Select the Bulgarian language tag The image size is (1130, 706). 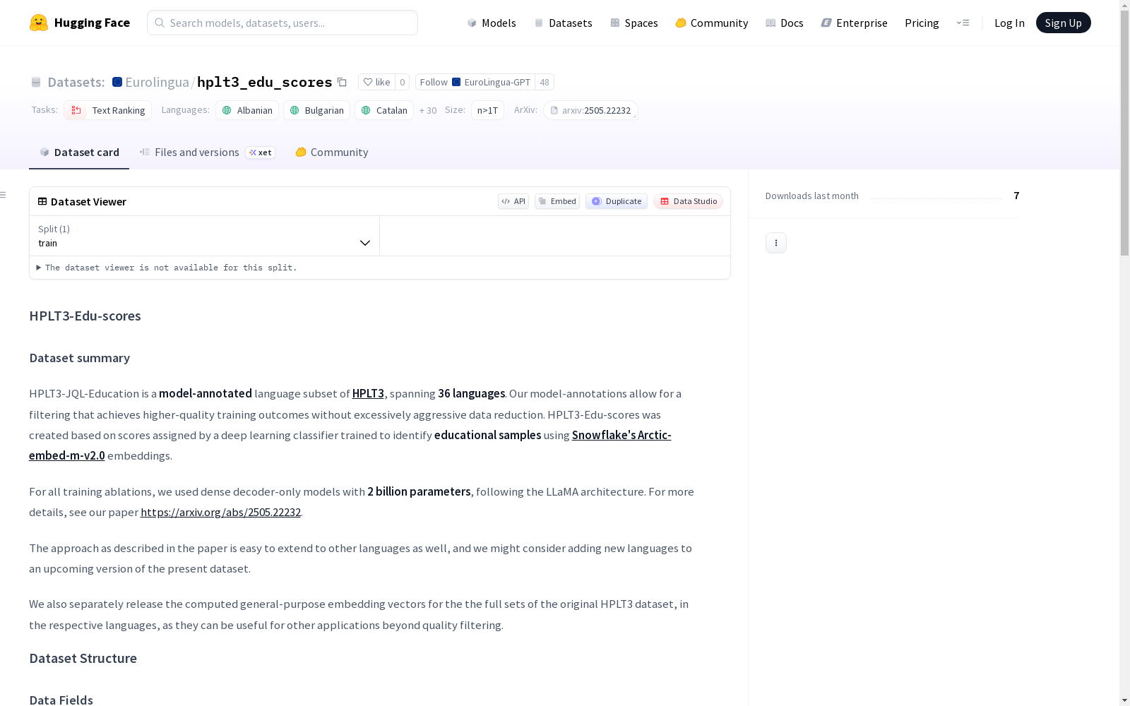coord(316,110)
